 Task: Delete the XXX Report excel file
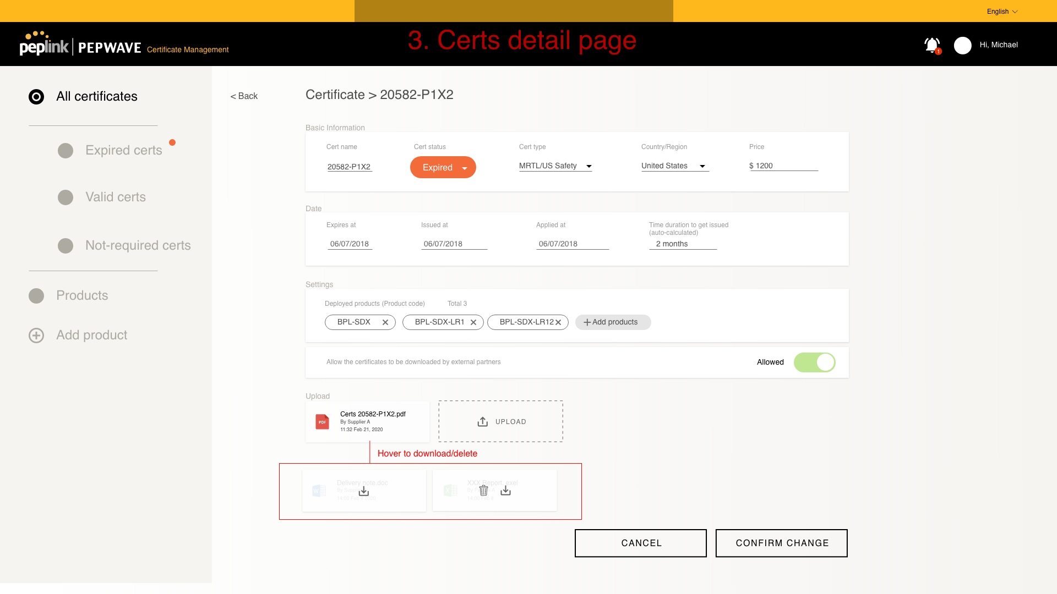483,491
